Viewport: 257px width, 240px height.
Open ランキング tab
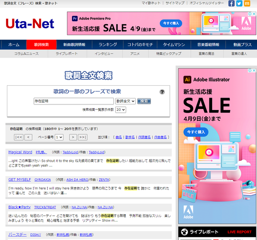[108, 44]
